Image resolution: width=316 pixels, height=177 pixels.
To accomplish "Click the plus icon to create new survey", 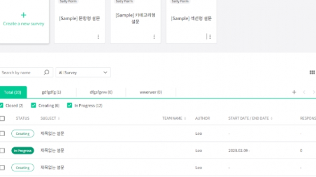I will pyautogui.click(x=24, y=15).
